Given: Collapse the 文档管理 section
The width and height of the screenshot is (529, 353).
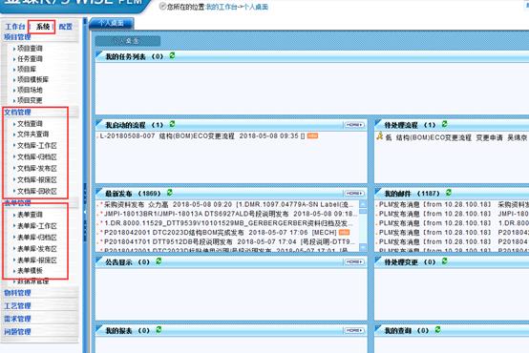Looking at the screenshot, I should click(17, 112).
